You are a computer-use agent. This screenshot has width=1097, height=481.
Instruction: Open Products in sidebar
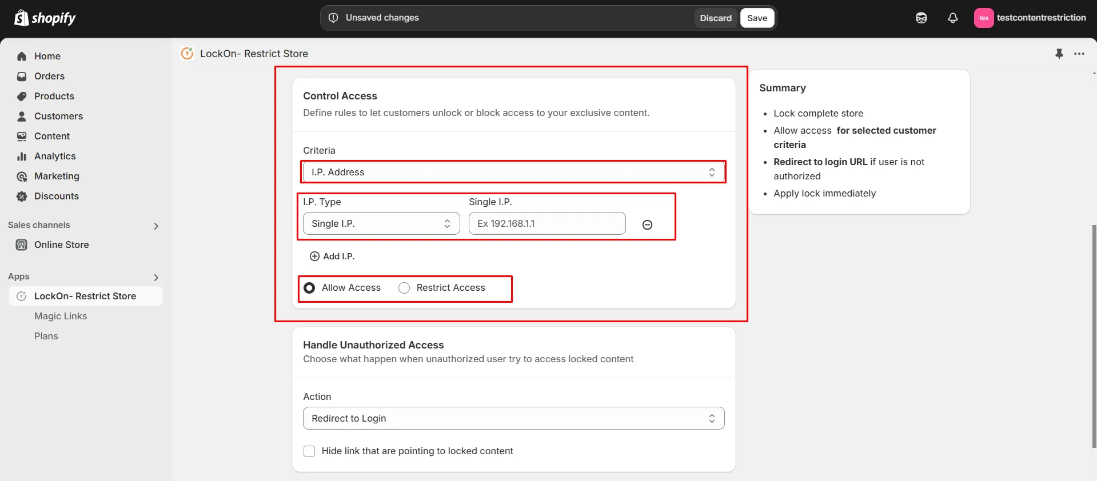pos(54,96)
